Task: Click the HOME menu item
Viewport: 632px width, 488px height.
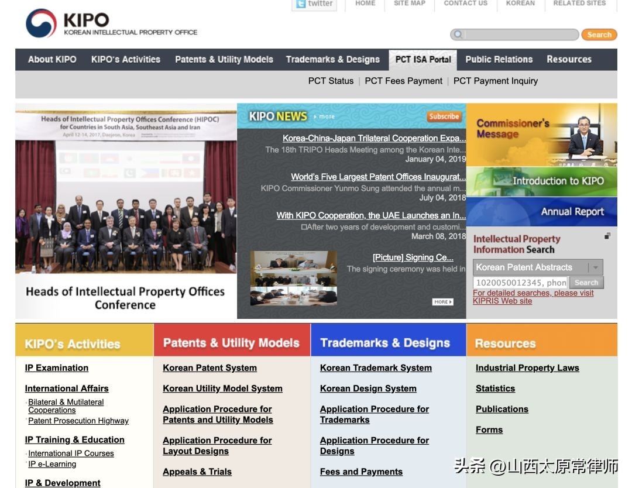Action: 365,3
